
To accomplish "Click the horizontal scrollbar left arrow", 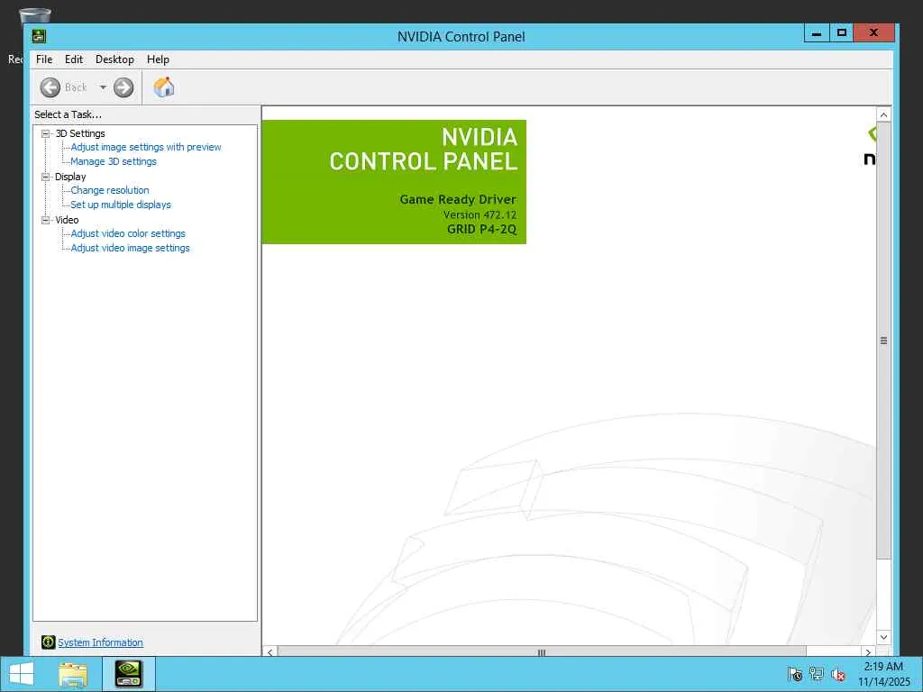I will click(x=270, y=652).
